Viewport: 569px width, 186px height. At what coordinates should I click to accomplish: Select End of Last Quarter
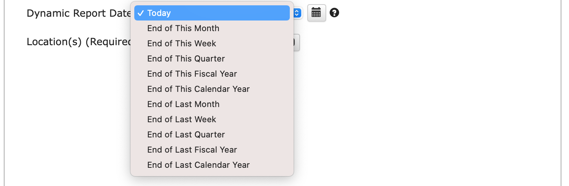click(x=186, y=134)
